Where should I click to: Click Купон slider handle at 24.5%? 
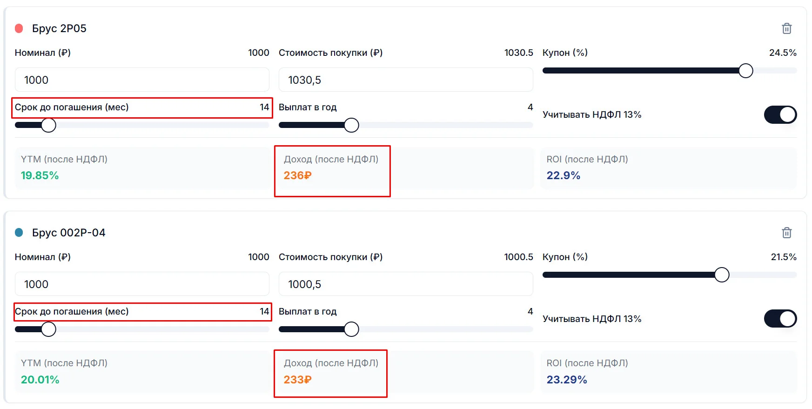pos(745,71)
